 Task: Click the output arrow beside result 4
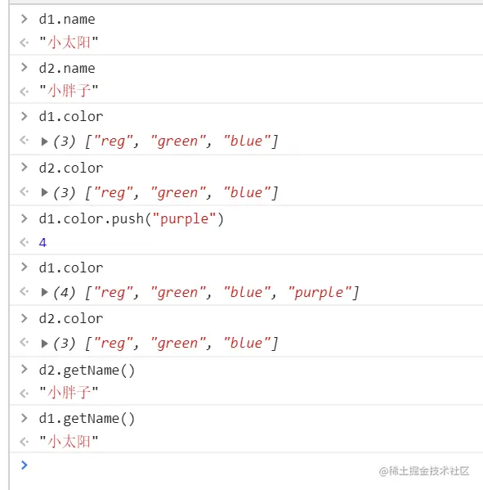point(24,242)
